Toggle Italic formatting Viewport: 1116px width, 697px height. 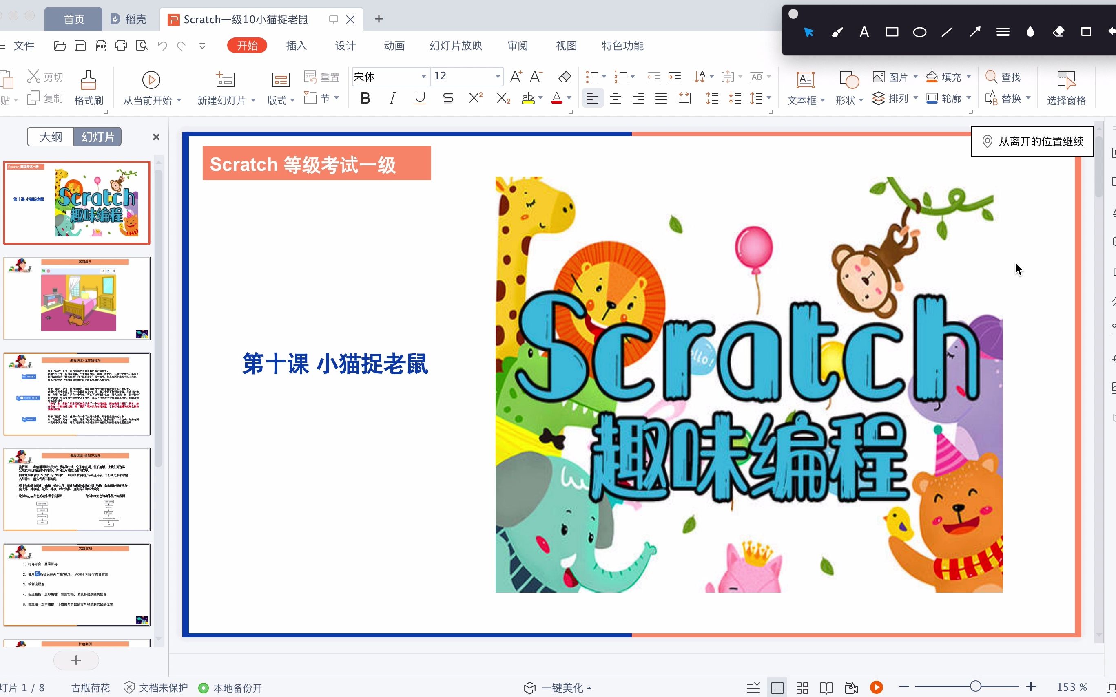tap(392, 98)
